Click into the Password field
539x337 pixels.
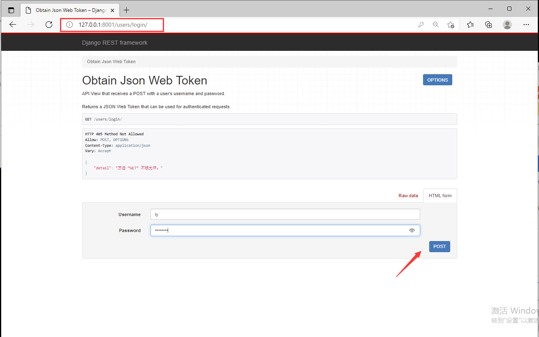coord(285,230)
